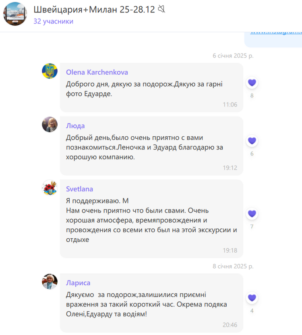The image size is (302, 335).
Task: Toggle heart on Svetlana's message
Action: click(252, 213)
